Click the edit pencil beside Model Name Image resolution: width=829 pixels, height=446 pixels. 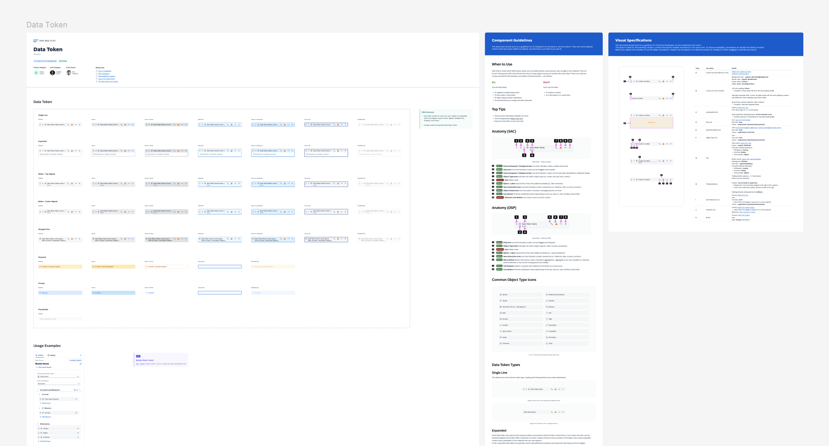(x=81, y=364)
